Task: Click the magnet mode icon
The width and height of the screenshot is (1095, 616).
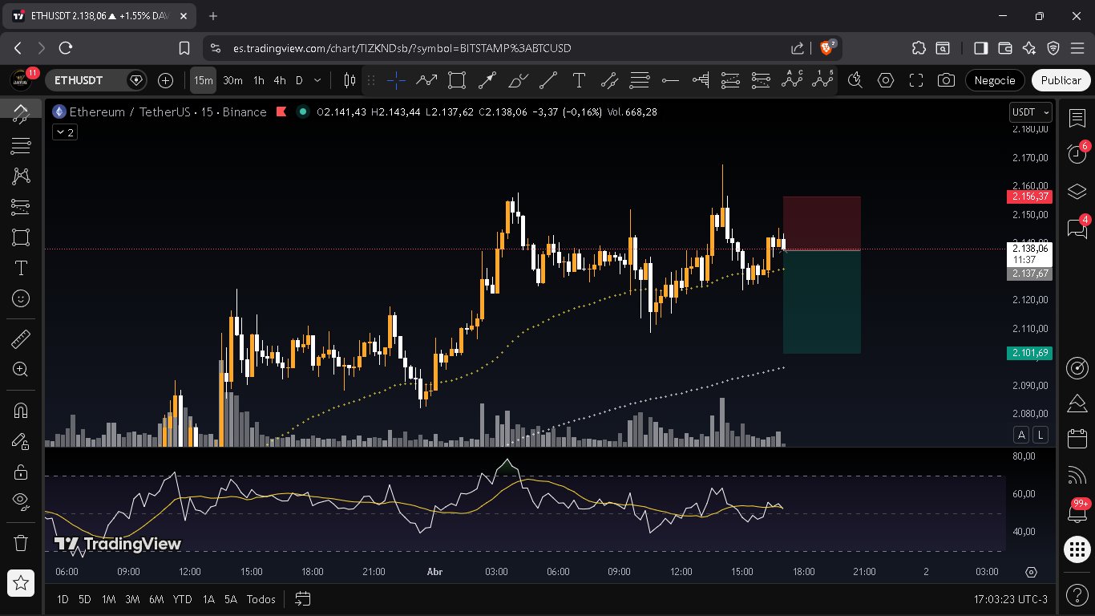Action: [x=21, y=410]
